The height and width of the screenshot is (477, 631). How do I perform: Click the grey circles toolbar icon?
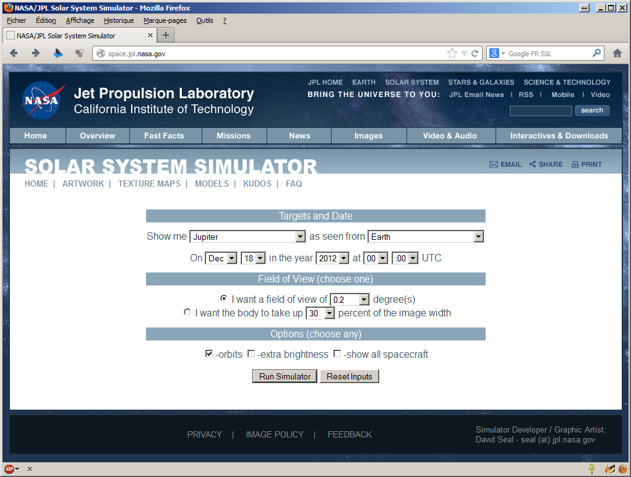(x=79, y=53)
